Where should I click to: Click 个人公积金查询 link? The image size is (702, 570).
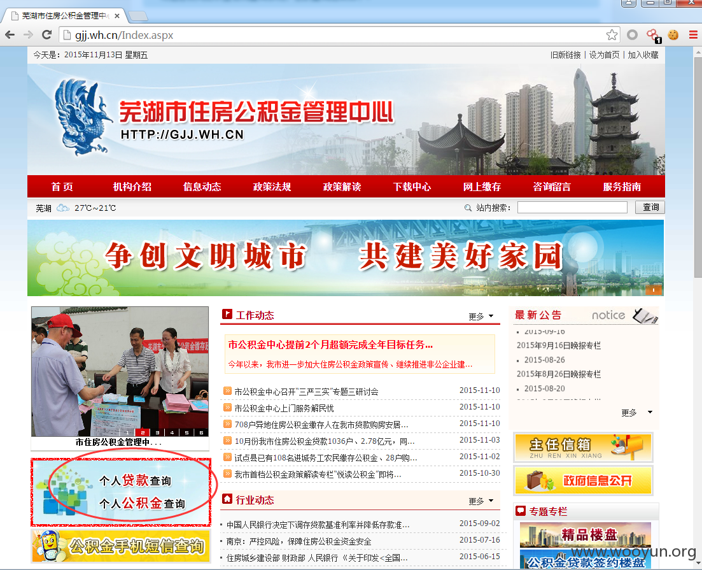pos(142,504)
